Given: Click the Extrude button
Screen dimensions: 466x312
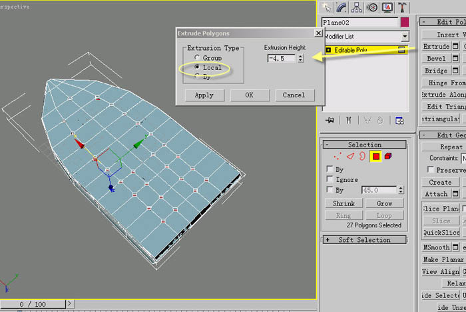Looking at the screenshot, I should (x=436, y=47).
